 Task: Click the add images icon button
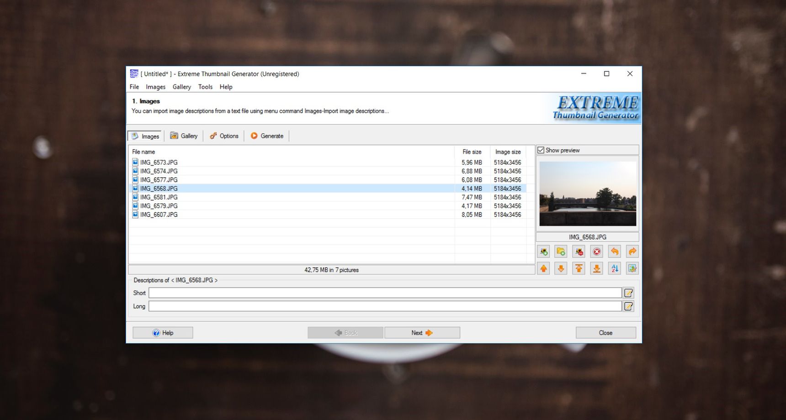click(543, 252)
